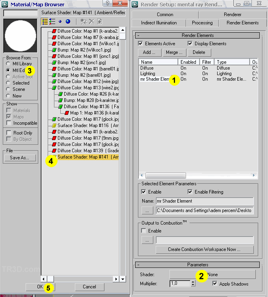Click the help question mark in title bar
Screen dimensions: 268x297
pos(108,4)
